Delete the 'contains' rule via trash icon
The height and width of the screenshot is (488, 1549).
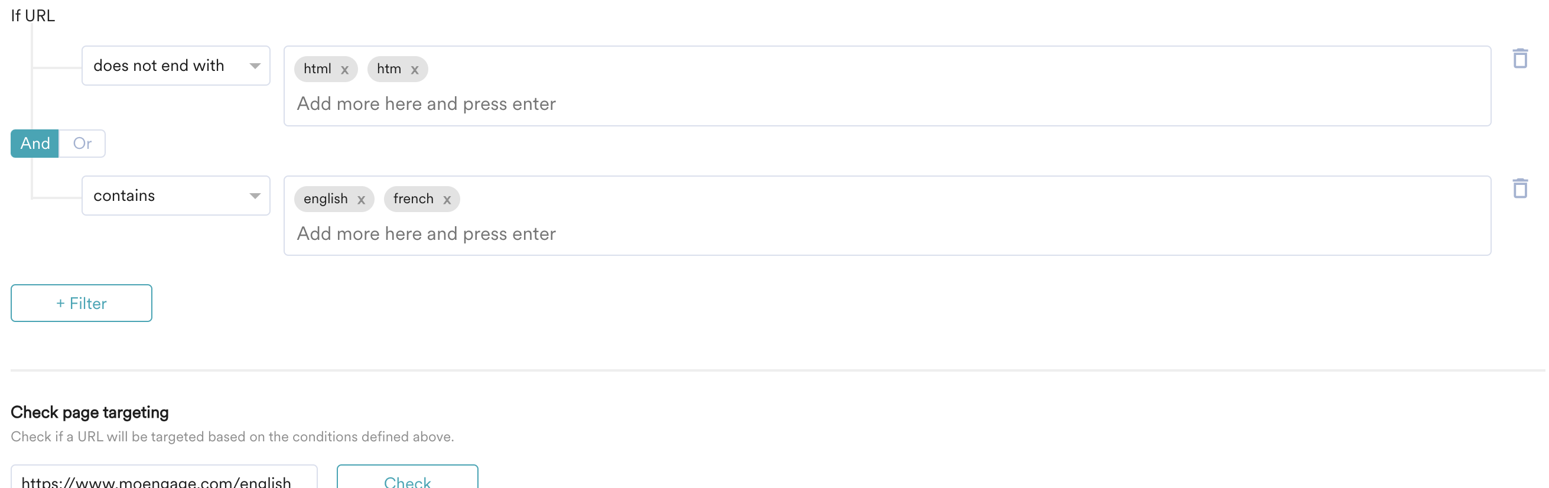point(1521,187)
